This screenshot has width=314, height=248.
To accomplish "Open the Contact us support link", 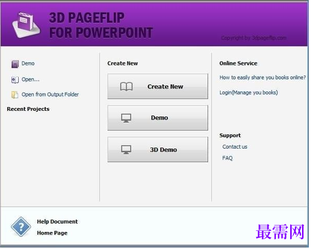I will pos(235,147).
